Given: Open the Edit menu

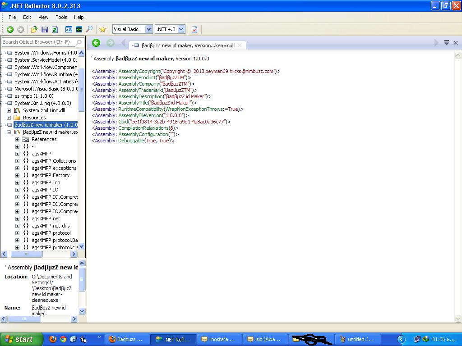Looking at the screenshot, I should [x=27, y=17].
